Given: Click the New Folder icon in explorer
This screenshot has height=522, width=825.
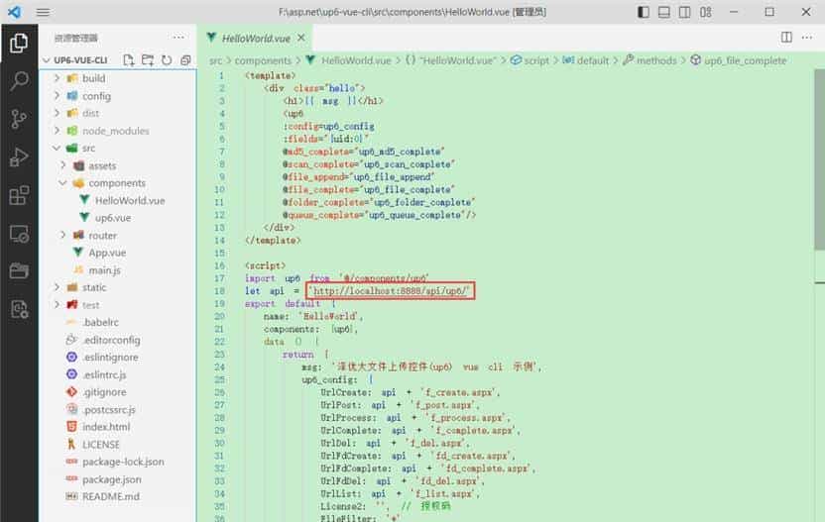Looking at the screenshot, I should (x=147, y=60).
